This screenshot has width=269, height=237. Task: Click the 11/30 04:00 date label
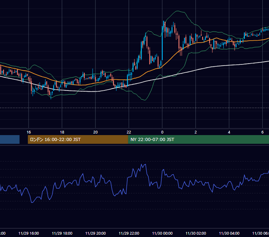coord(229,233)
